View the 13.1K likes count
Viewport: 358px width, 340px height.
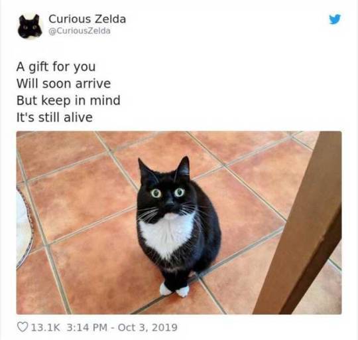coord(45,327)
